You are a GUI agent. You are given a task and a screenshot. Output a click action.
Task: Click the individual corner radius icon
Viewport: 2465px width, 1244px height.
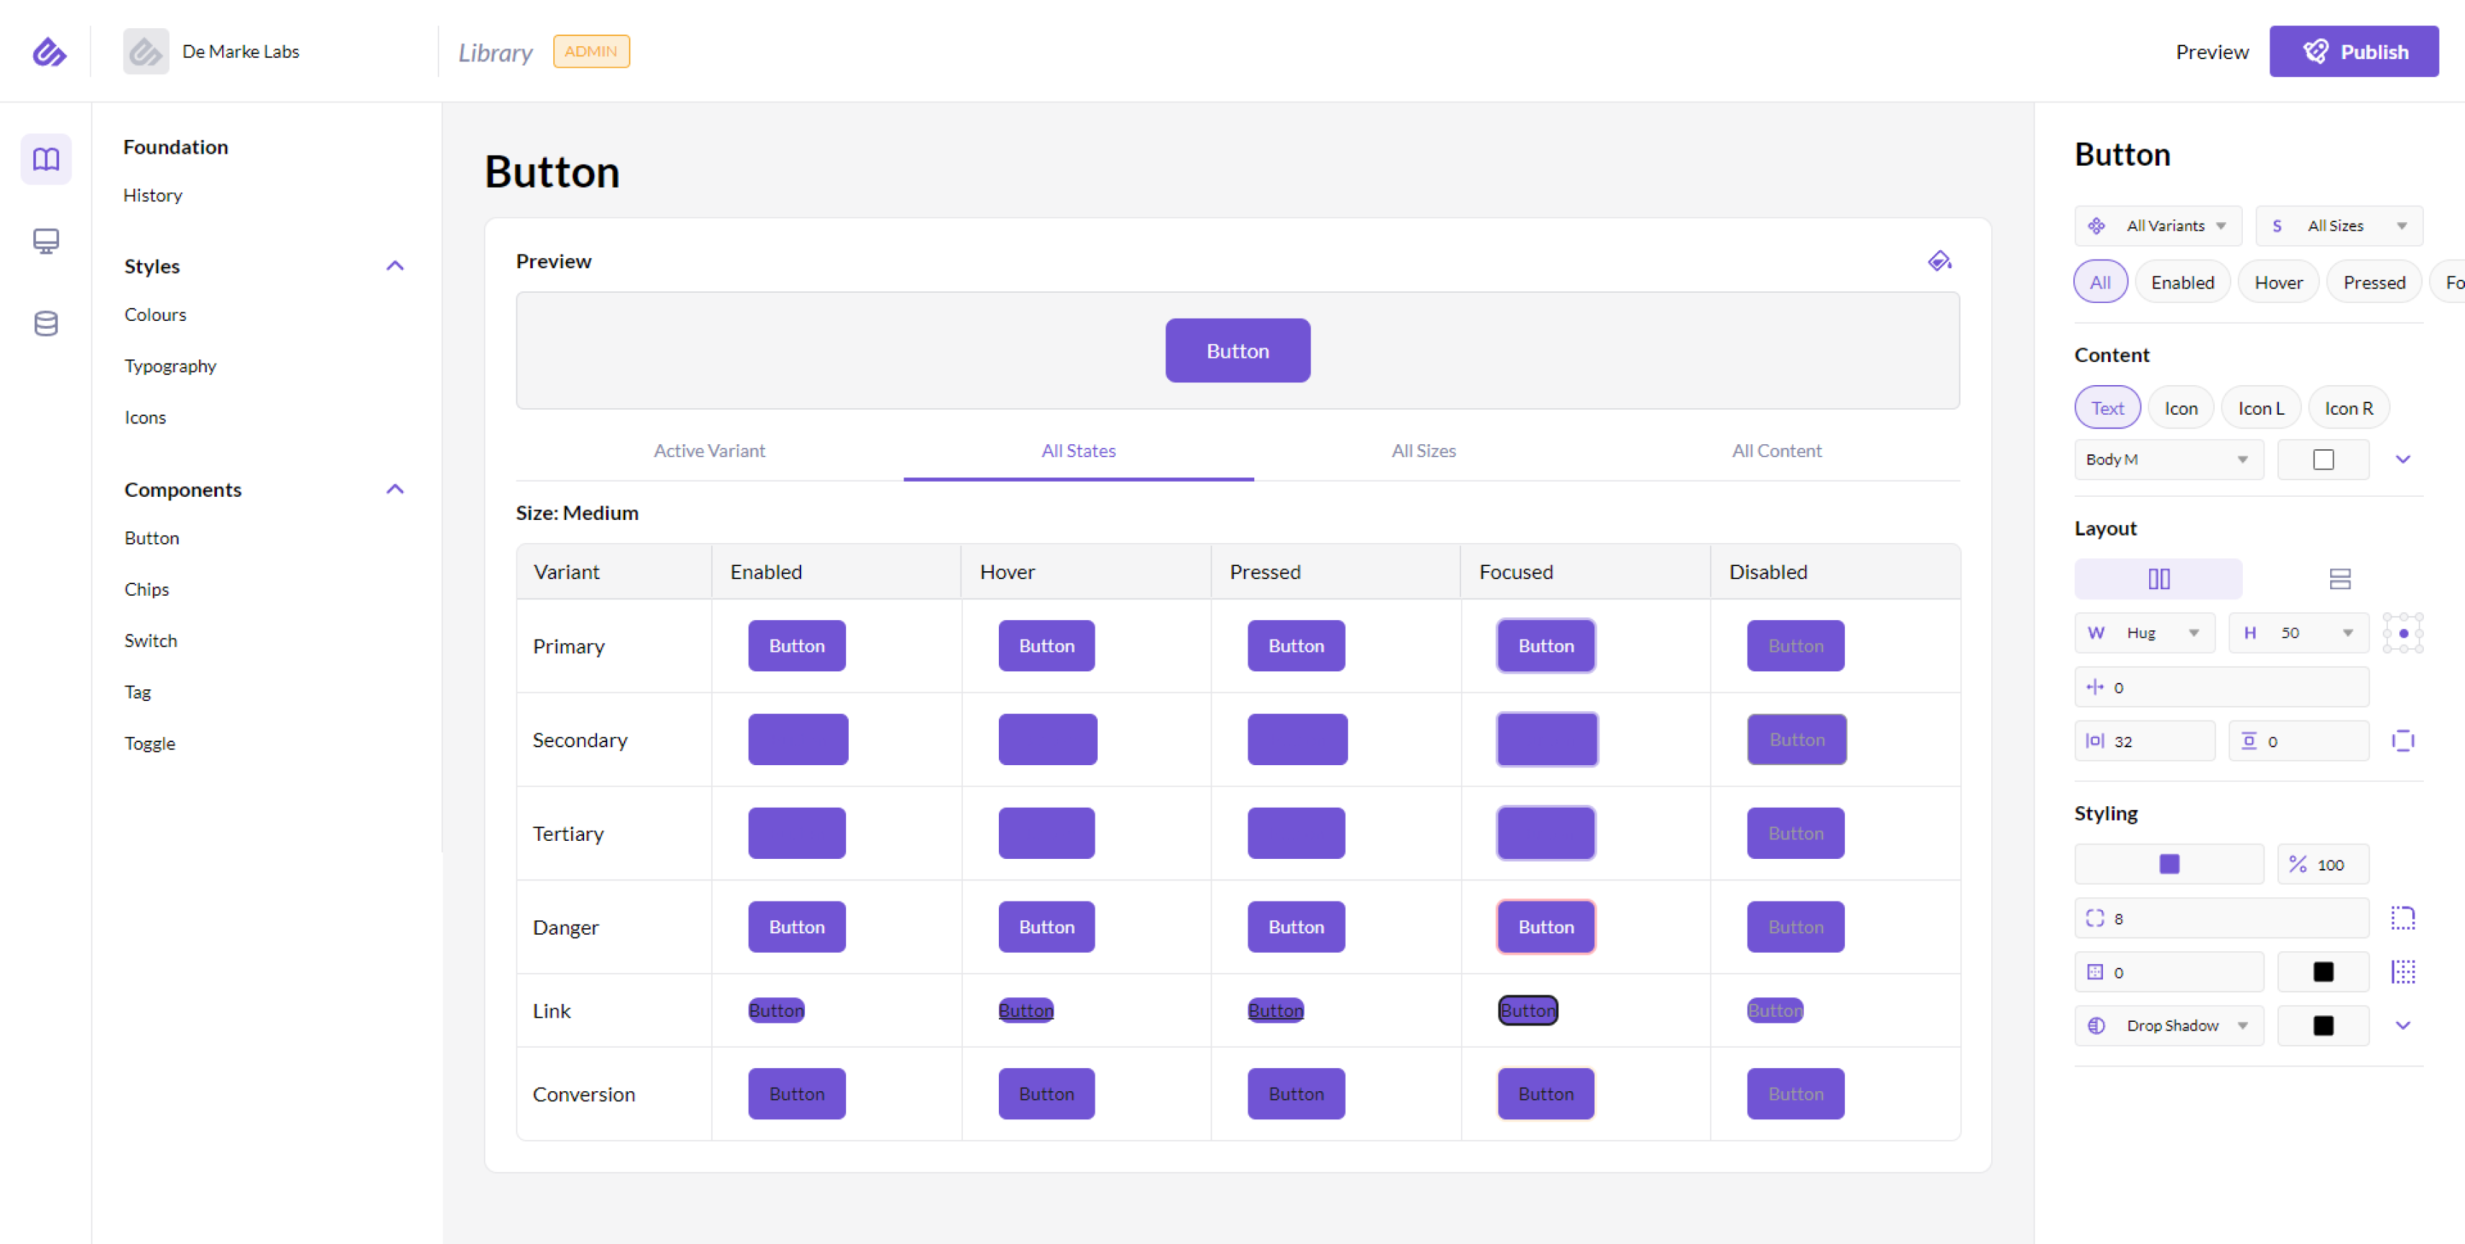[2402, 919]
